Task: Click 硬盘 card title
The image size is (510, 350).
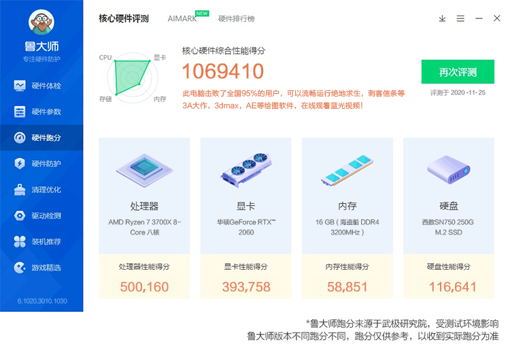Action: point(449,206)
